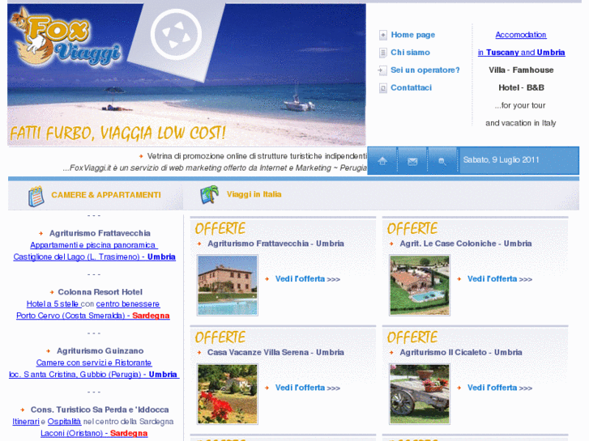
Task: Click sidebar Agriturismo Frattavecchia heading
Action: 100,233
